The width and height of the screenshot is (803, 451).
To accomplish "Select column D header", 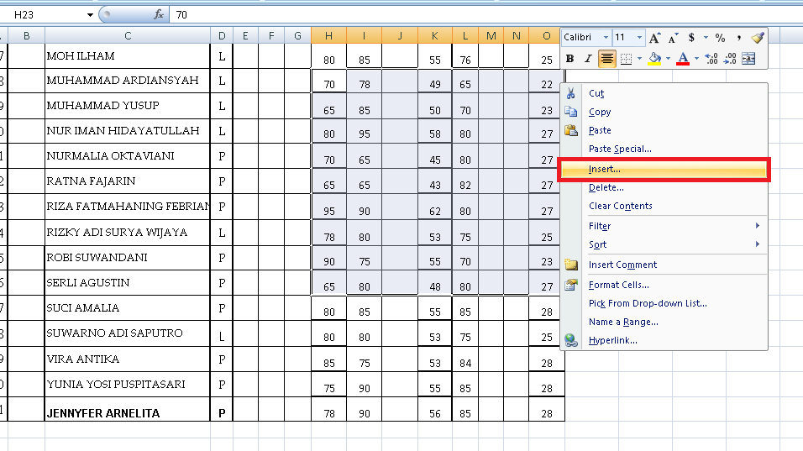I will tap(221, 35).
